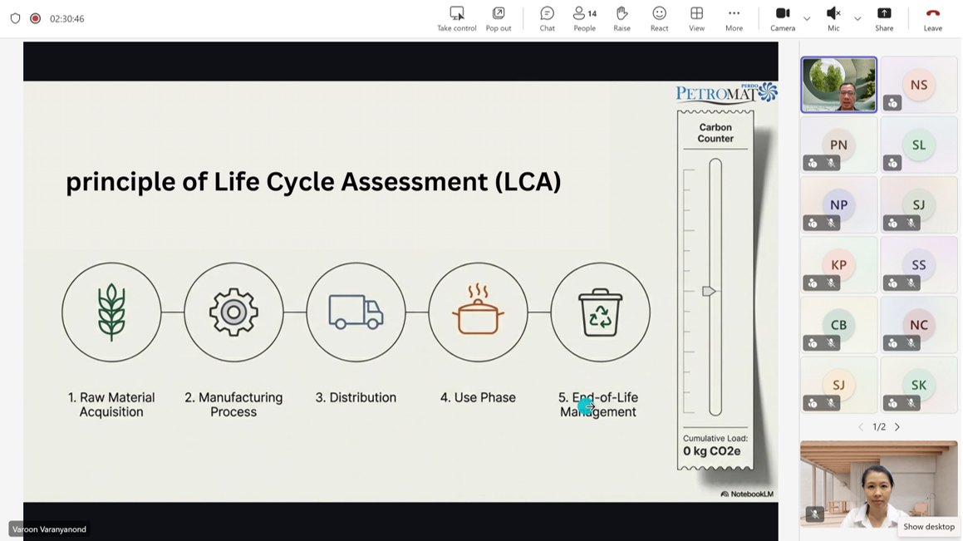Open the More options menu
963x541 pixels.
pos(734,18)
